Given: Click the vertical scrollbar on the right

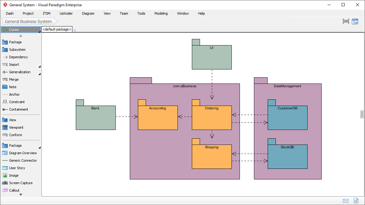Looking at the screenshot, I should (362, 114).
